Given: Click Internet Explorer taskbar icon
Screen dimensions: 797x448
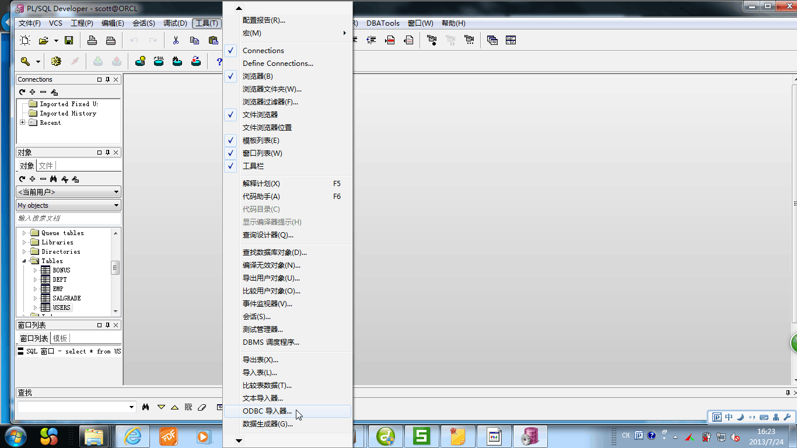Looking at the screenshot, I should [132, 436].
